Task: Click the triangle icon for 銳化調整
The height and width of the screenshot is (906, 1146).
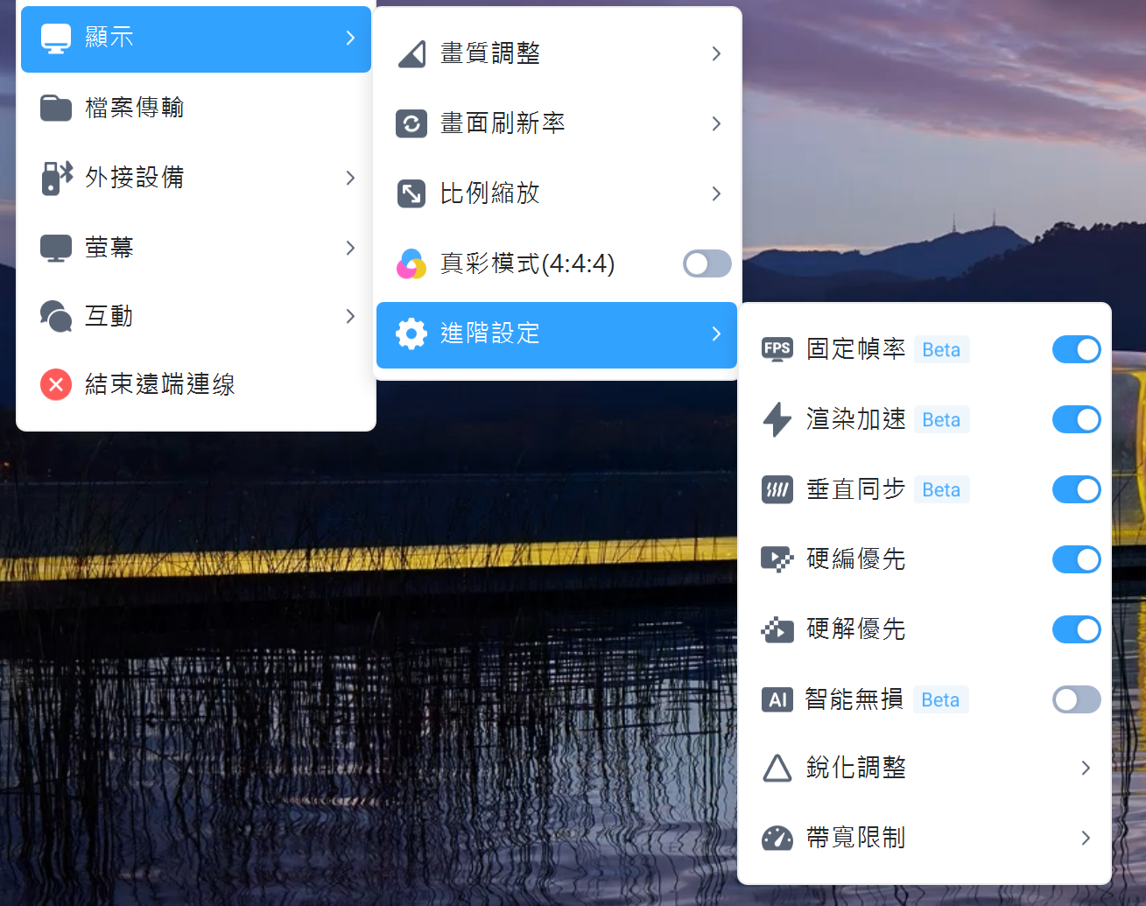Action: [777, 768]
